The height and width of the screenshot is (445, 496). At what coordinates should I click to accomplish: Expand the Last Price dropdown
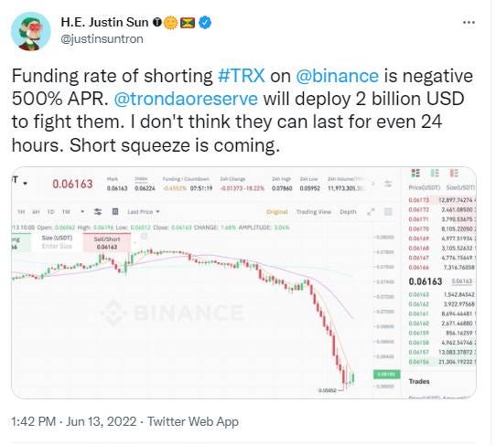pos(144,212)
